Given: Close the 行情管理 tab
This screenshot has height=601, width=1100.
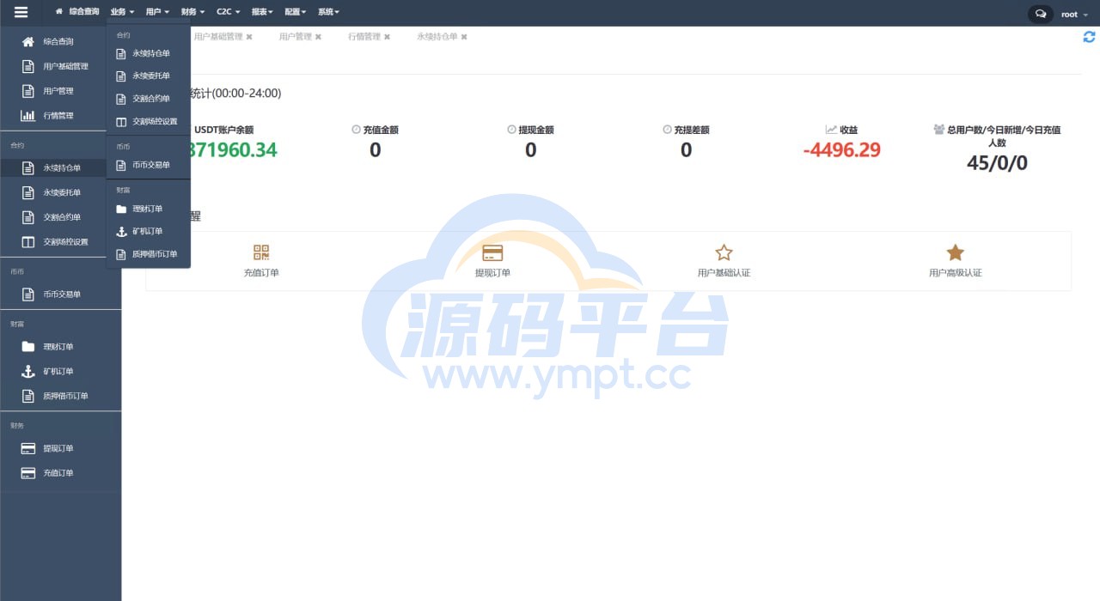Looking at the screenshot, I should [x=387, y=37].
